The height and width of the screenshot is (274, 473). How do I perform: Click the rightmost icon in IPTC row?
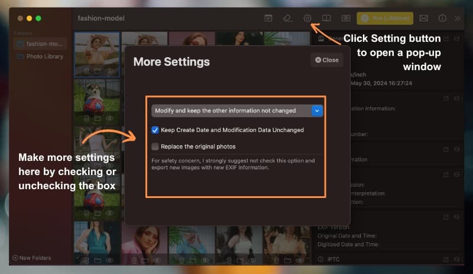pyautogui.click(x=456, y=259)
